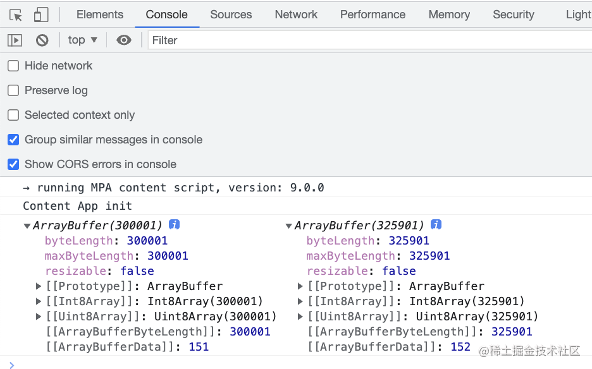Switch to the Network tab

(x=296, y=15)
